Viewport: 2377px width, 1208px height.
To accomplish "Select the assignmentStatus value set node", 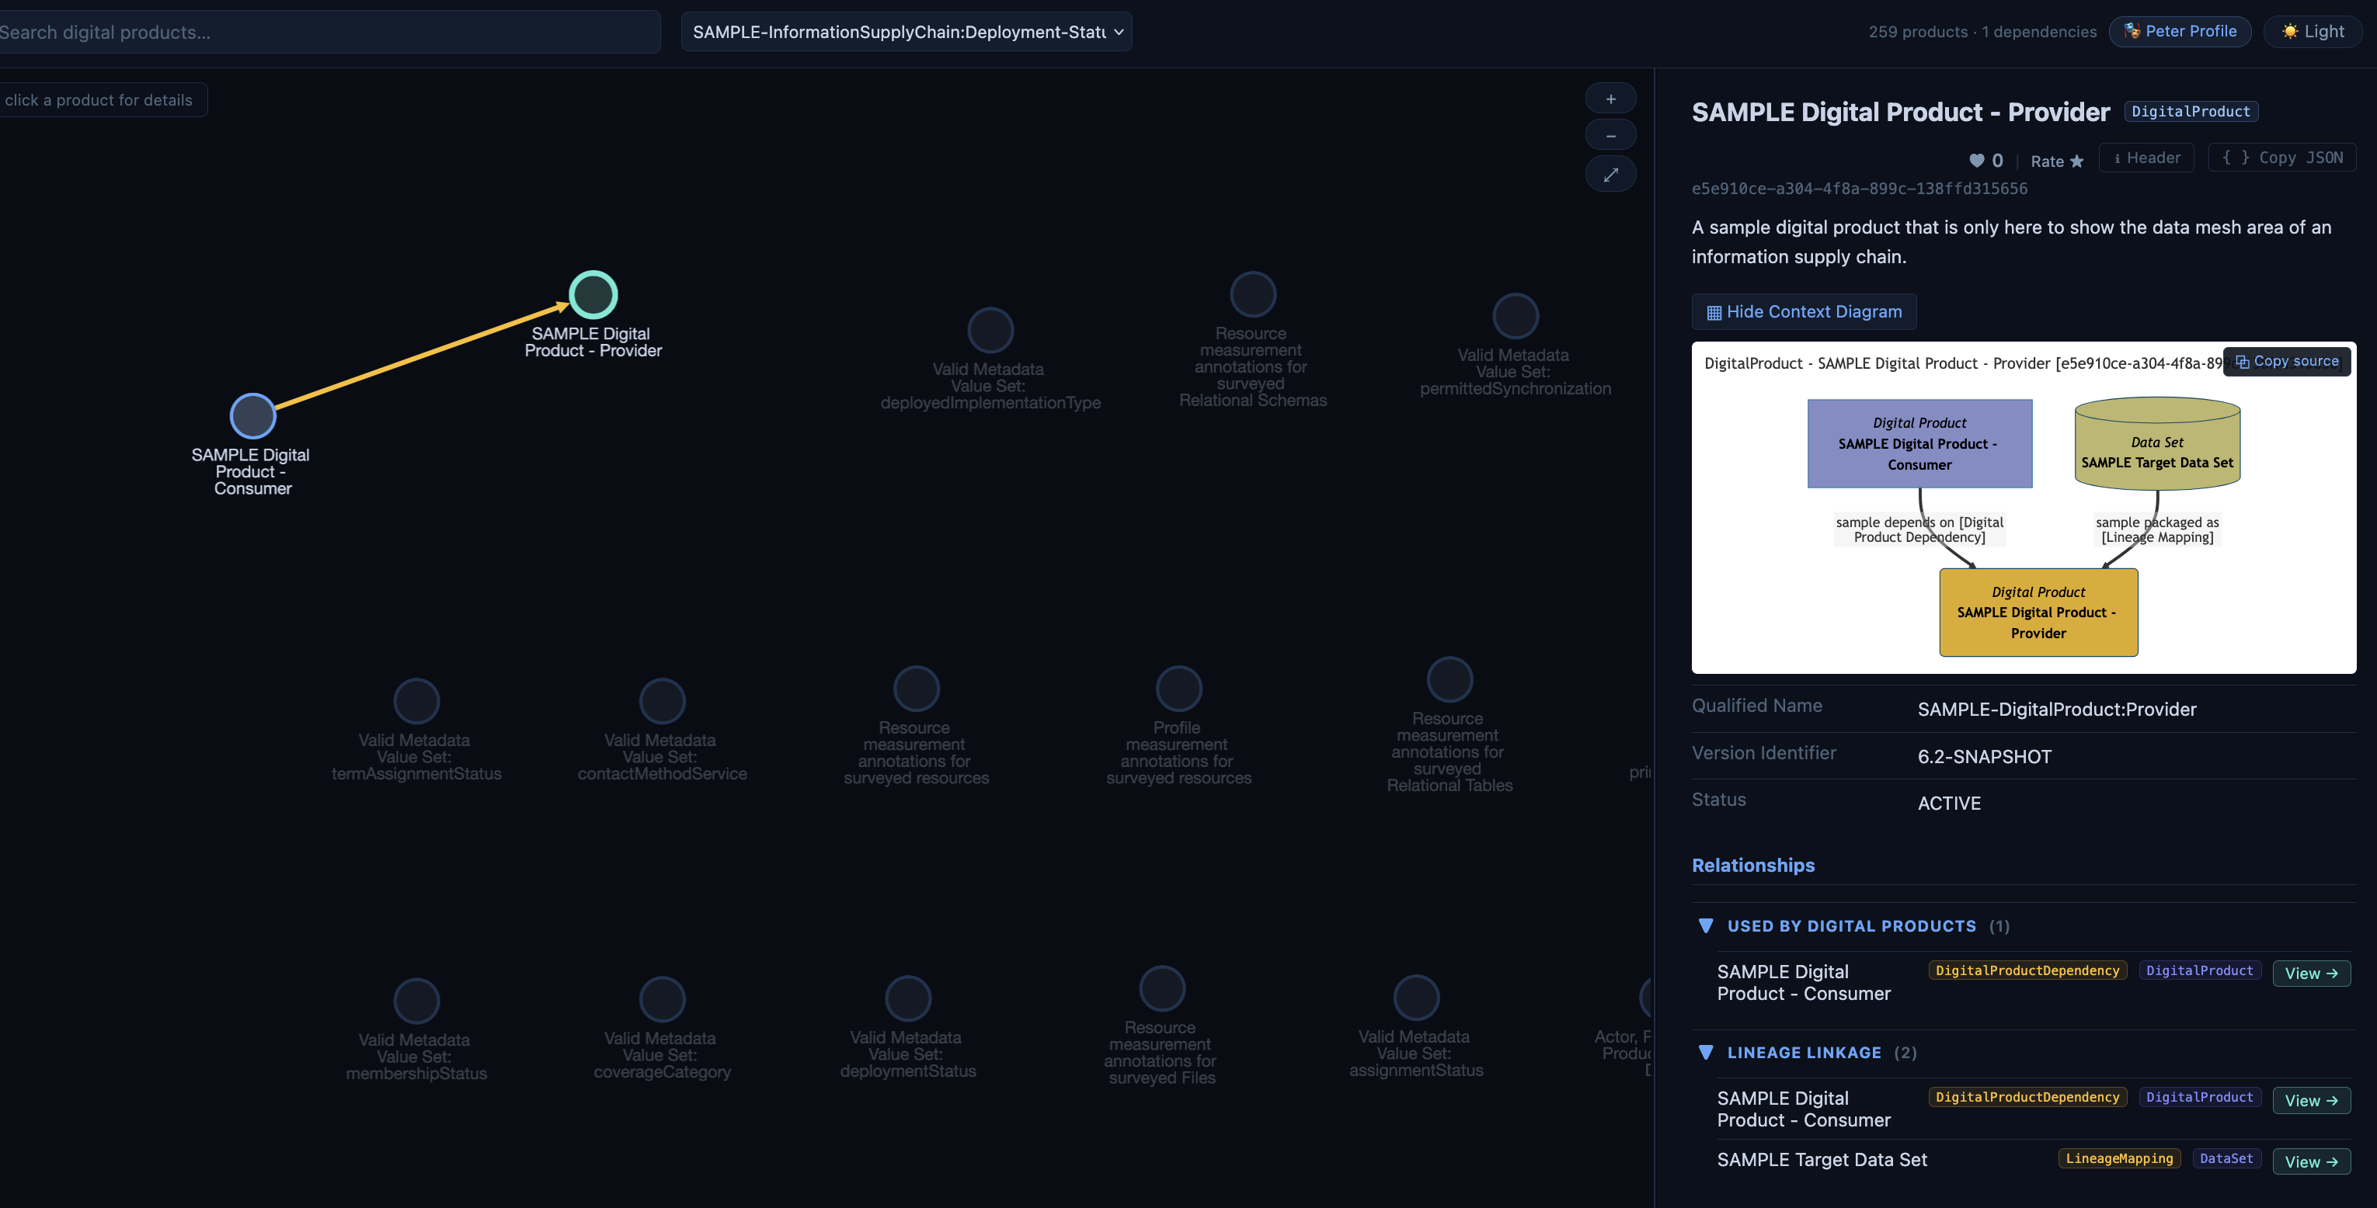I will [1415, 998].
